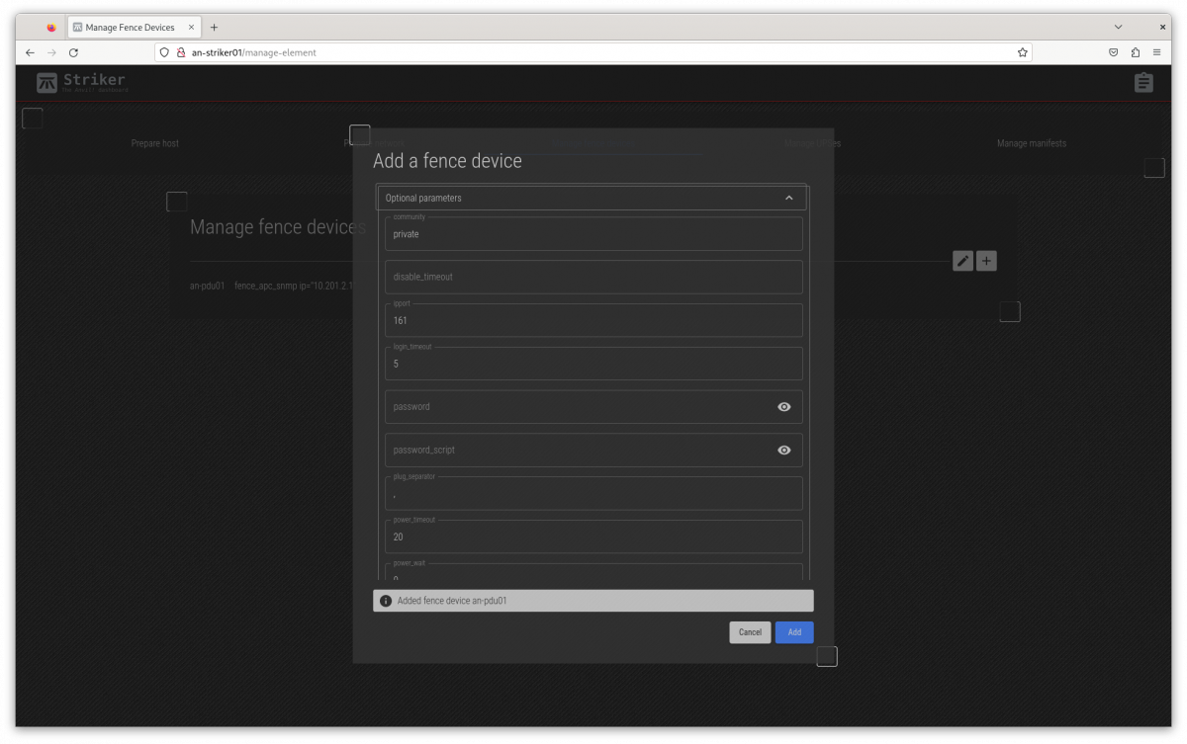The image size is (1187, 744).
Task: Show the password_script field value
Action: (783, 451)
